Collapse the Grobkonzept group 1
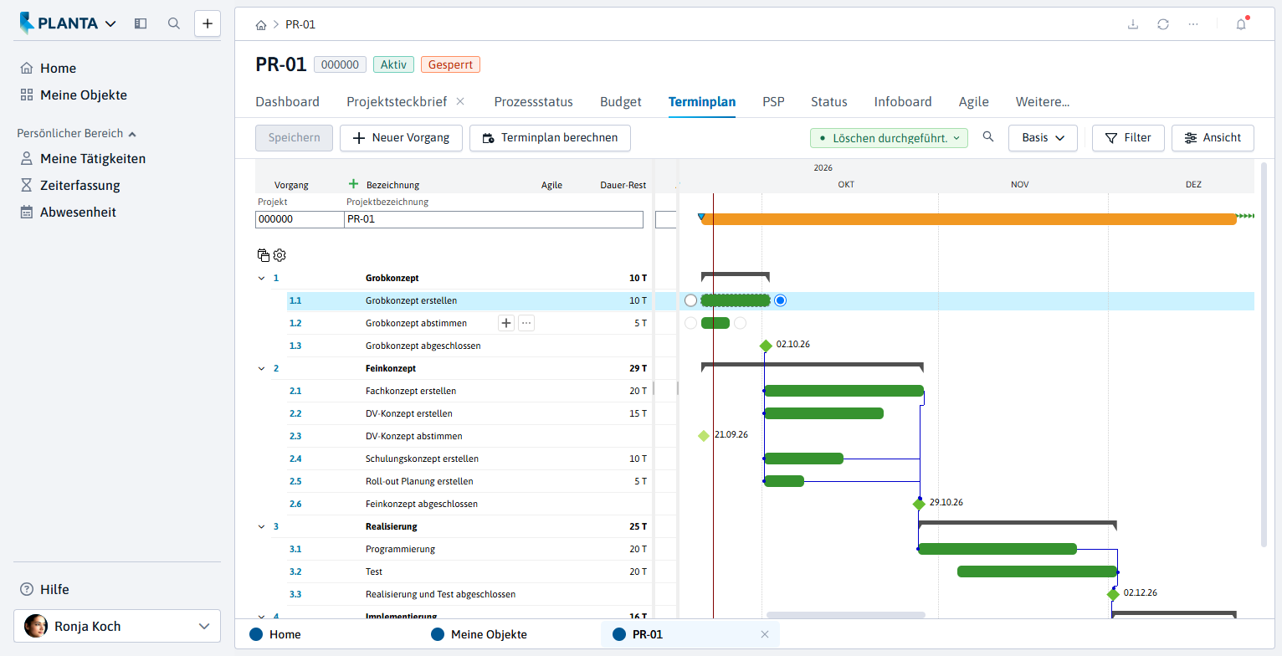This screenshot has height=656, width=1282. click(261, 278)
